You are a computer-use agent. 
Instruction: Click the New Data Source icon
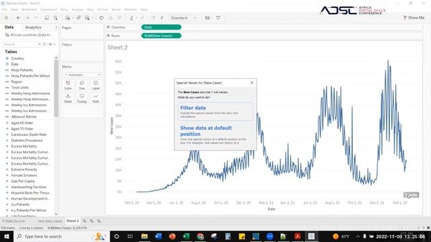(55, 18)
